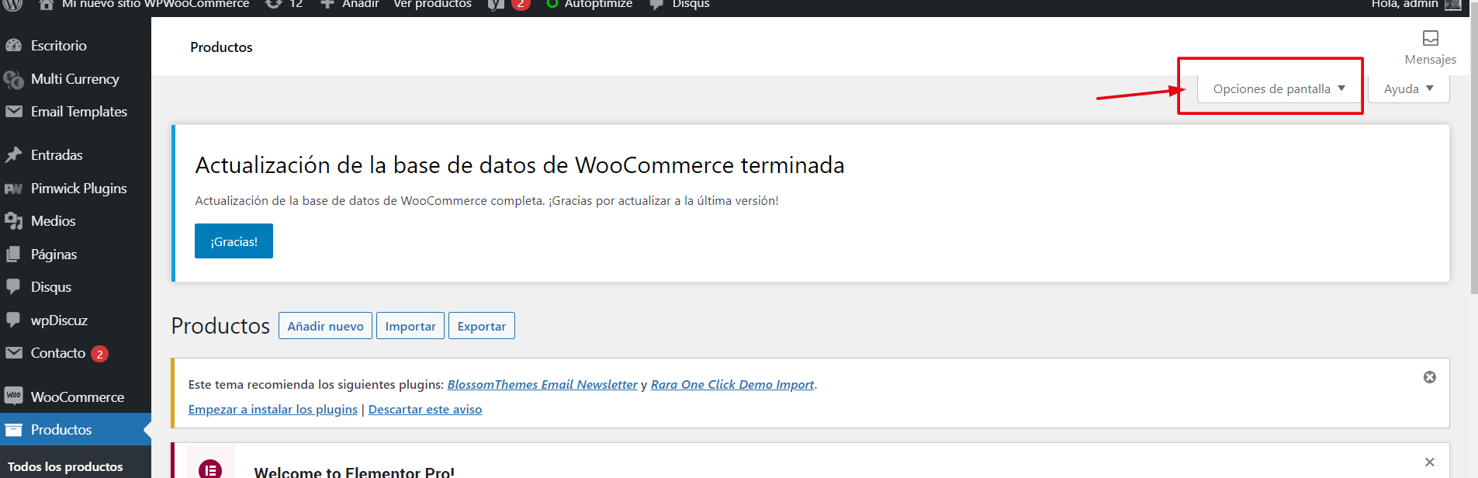Open Escritorio dashboard icon in sidebar

pyautogui.click(x=13, y=46)
